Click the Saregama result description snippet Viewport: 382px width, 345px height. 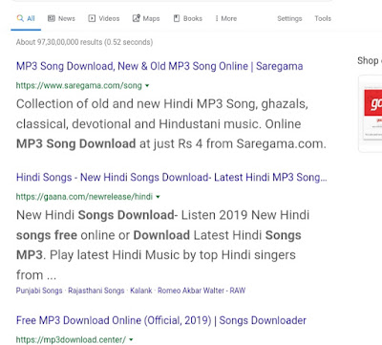[171, 124]
